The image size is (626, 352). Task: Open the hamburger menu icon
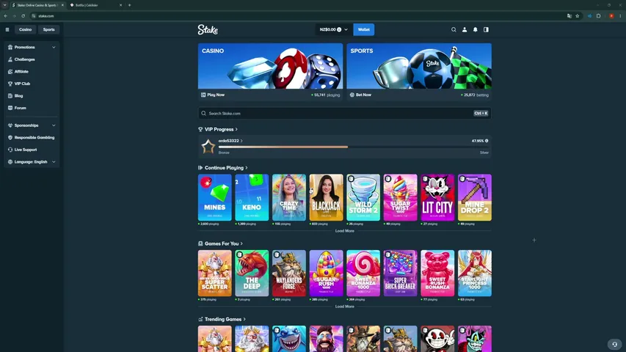(7, 29)
